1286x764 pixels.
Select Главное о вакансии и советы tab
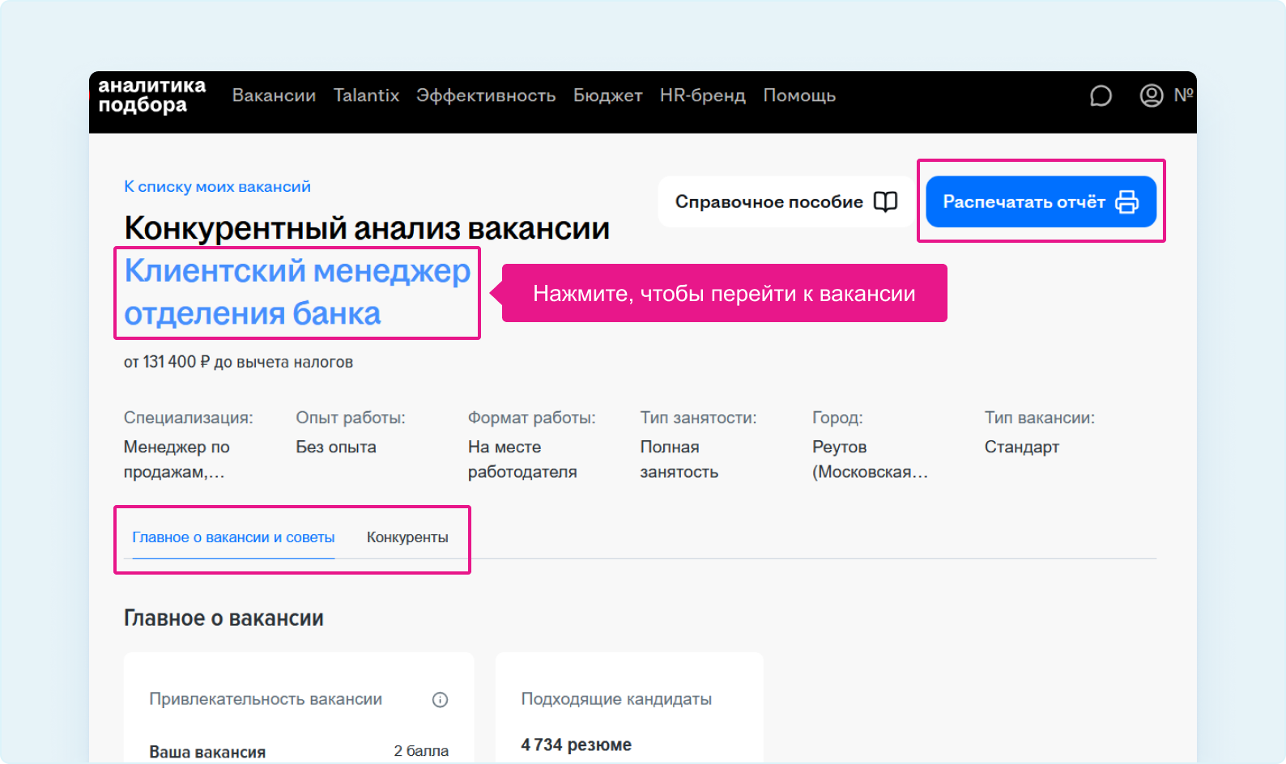[x=233, y=537]
